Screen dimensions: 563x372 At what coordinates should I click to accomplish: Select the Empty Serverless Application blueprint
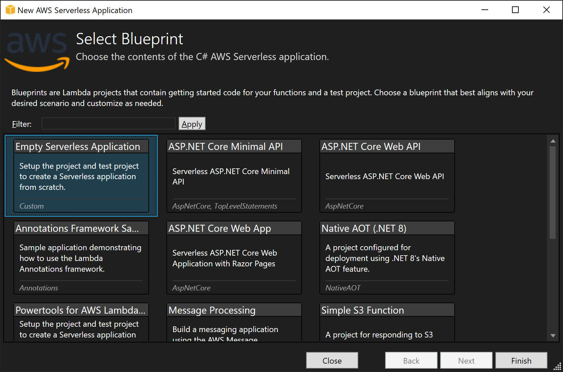pos(81,176)
